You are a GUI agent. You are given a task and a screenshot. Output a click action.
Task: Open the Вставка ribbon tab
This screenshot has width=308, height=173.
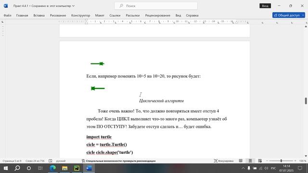click(39, 15)
